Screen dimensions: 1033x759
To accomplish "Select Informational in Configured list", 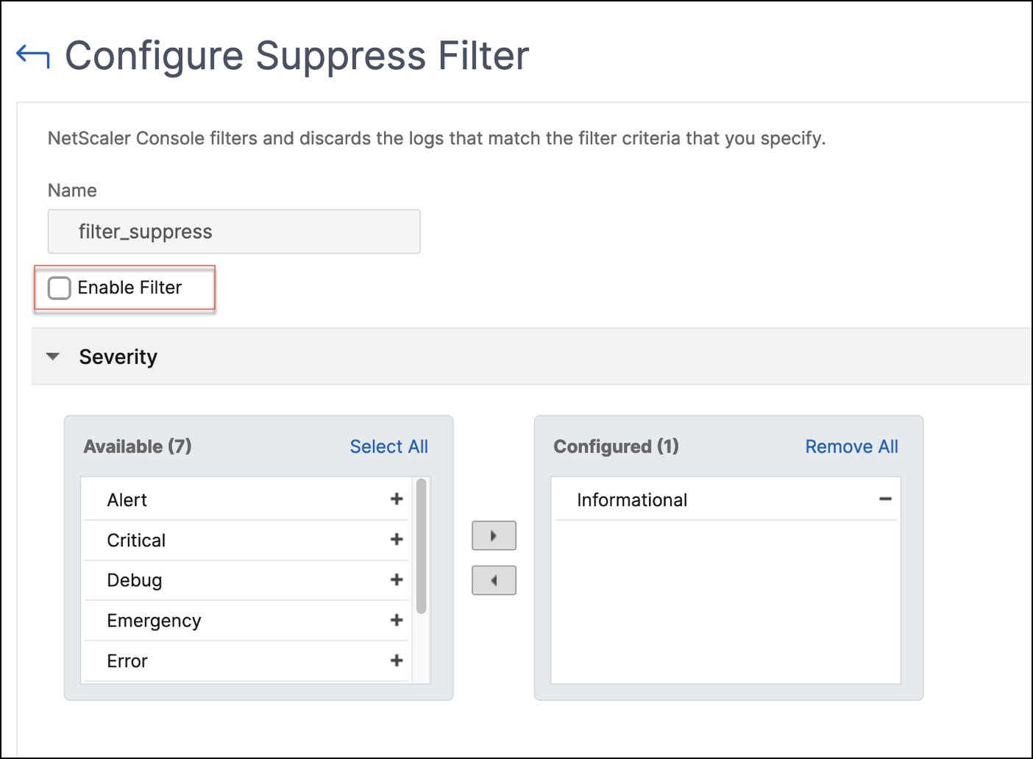I will (725, 500).
